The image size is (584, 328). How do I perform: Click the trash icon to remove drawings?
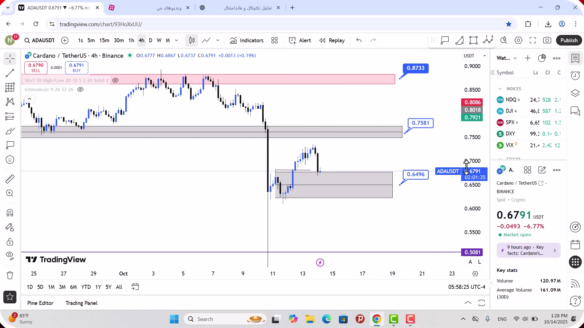(x=10, y=275)
